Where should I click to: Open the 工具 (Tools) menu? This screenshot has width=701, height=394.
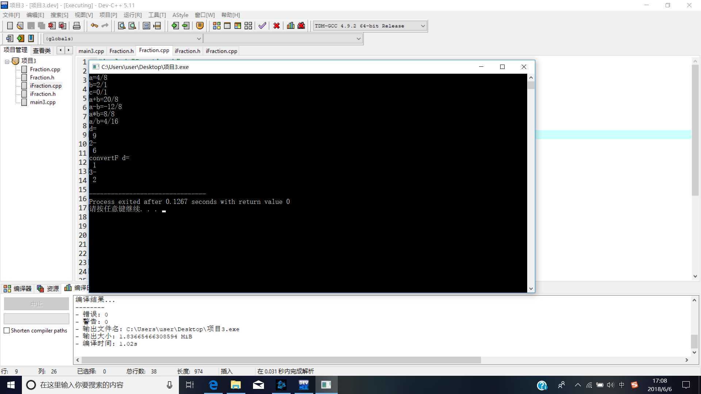click(x=157, y=15)
